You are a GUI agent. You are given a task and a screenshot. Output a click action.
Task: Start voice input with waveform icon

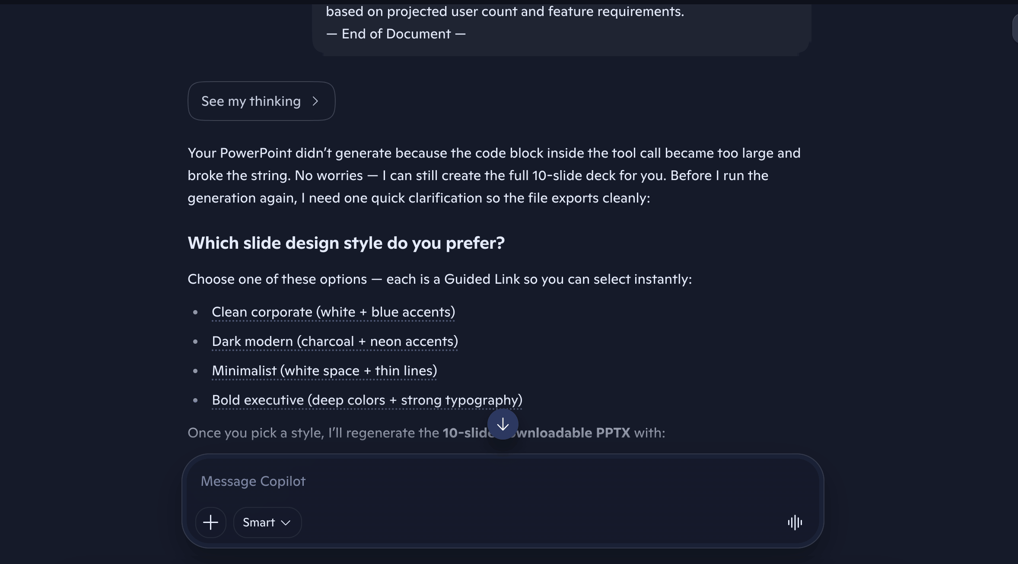pos(795,523)
